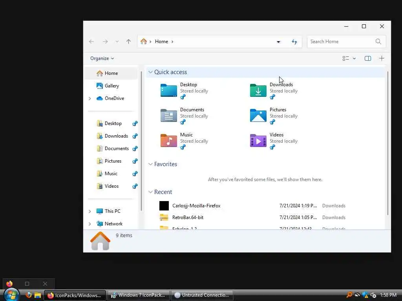Click the Search Home field
Screen dimensions: 402x301
[346, 42]
